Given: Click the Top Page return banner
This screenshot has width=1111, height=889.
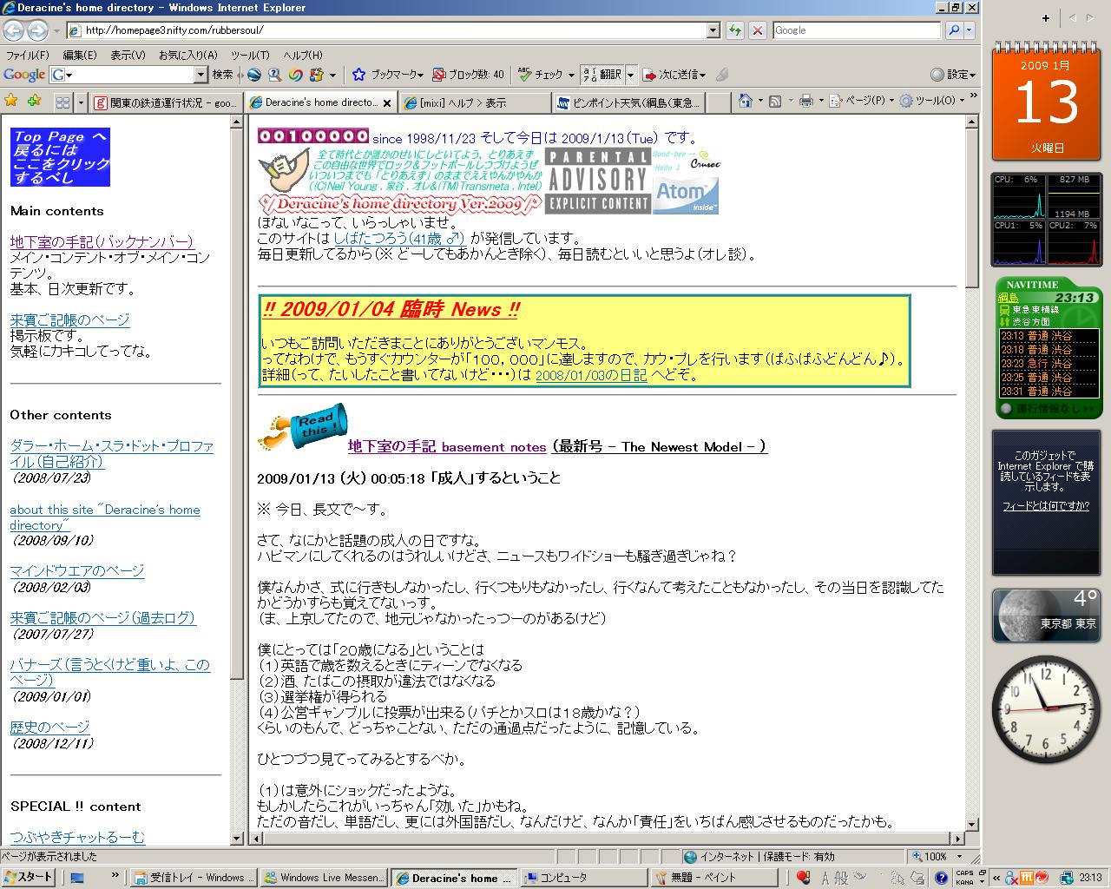Looking at the screenshot, I should 60,157.
